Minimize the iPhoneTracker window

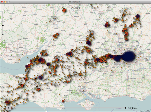[5, 2]
